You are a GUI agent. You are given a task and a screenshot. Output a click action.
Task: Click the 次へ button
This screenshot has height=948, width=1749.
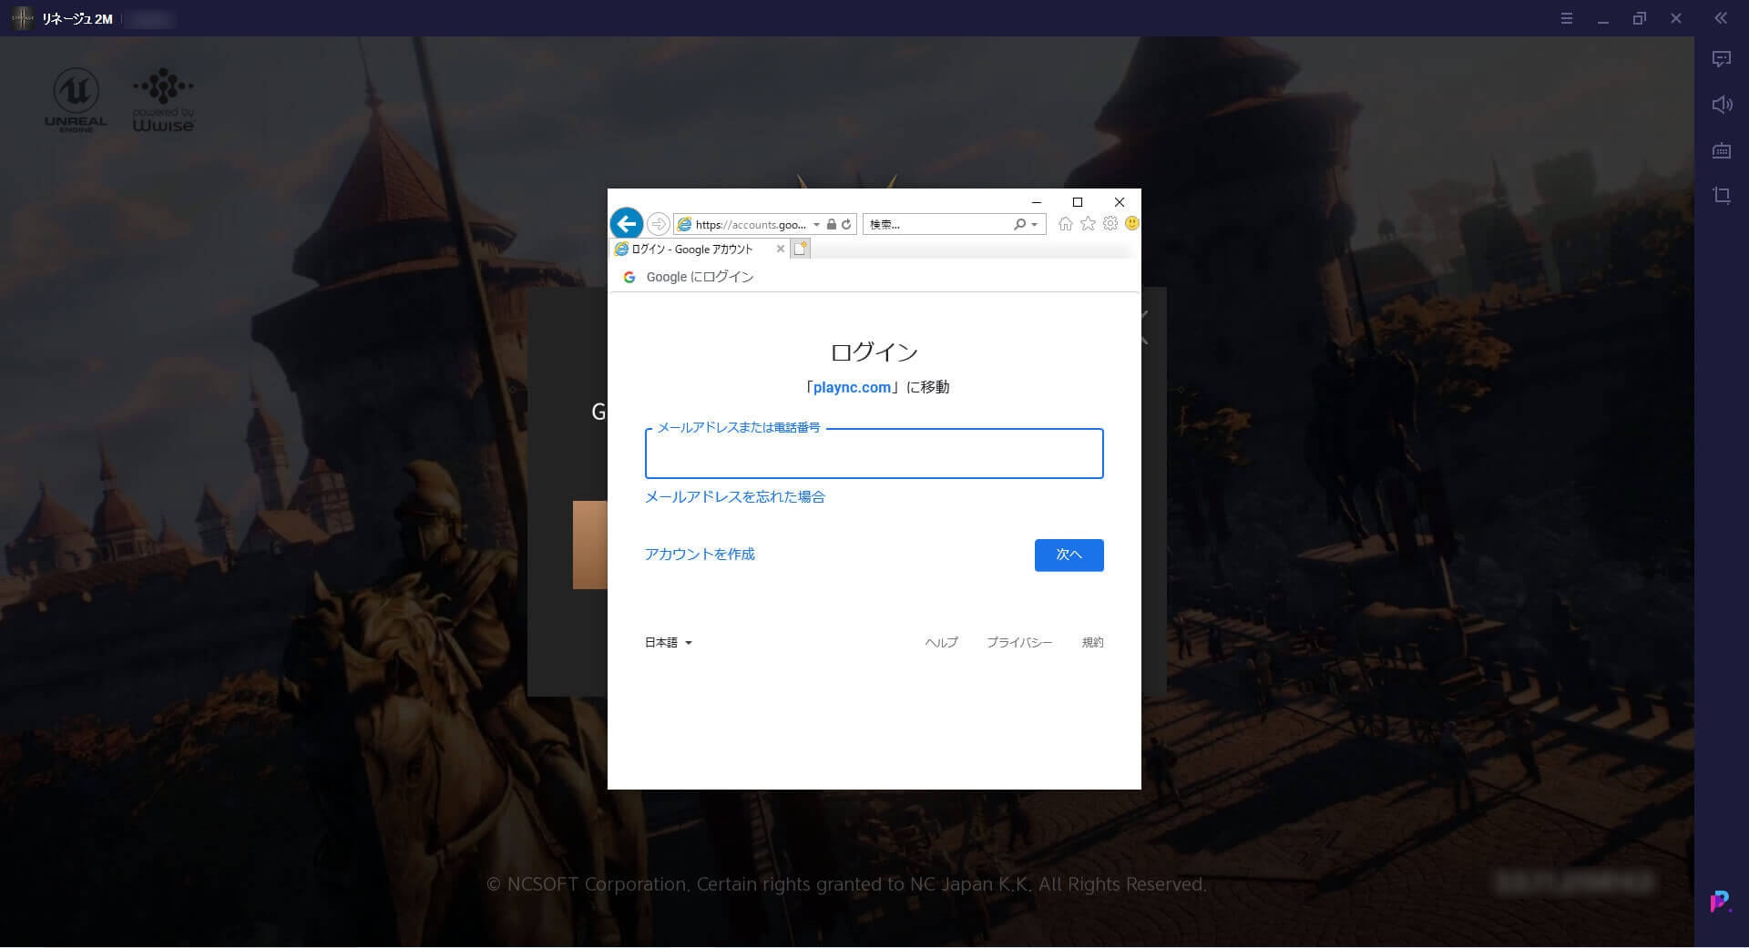pos(1069,555)
